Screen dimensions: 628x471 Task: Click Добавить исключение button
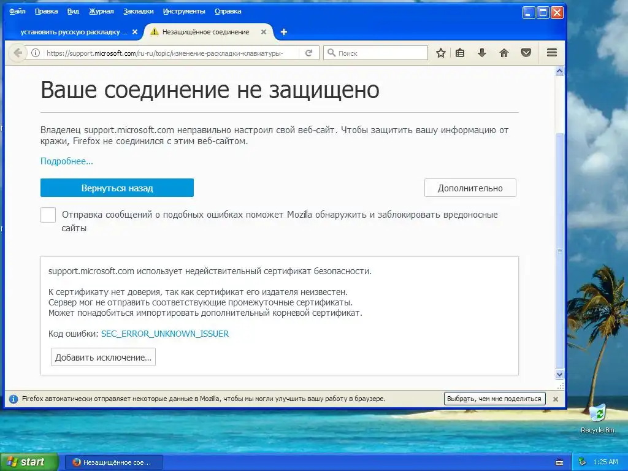coord(103,358)
